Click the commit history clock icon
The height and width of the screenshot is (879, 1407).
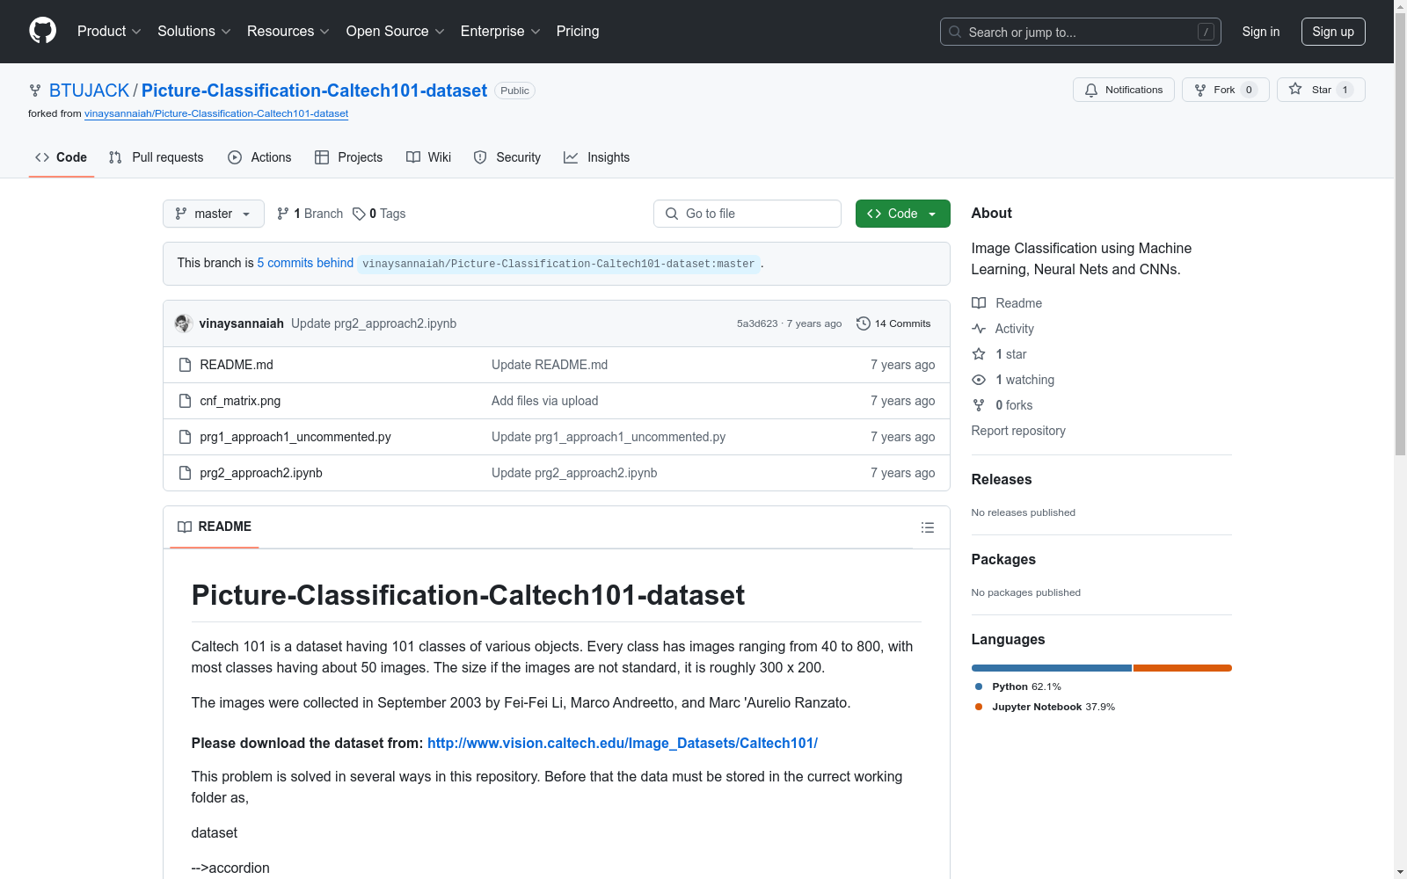(864, 323)
